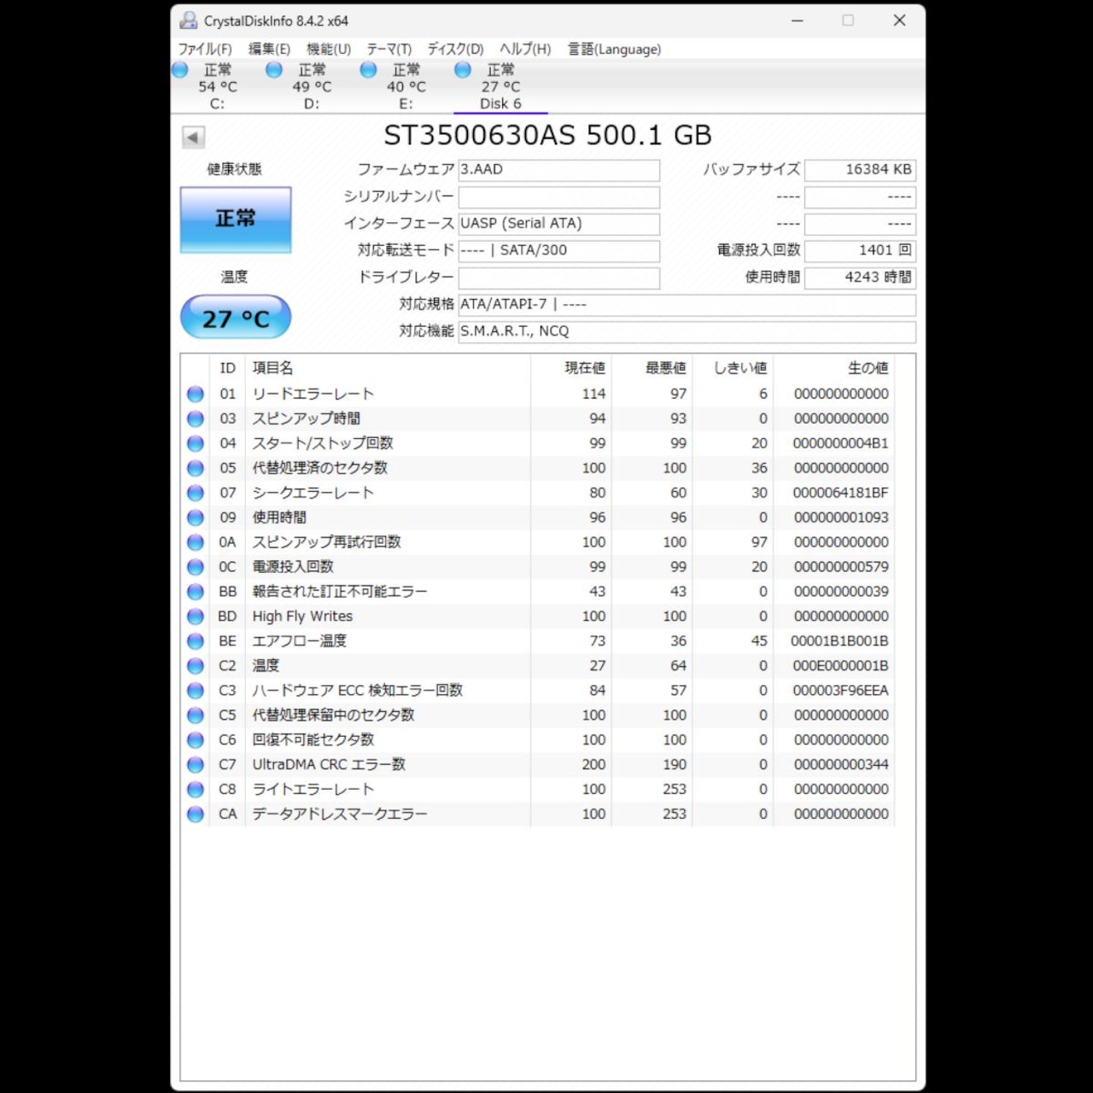Open the ファイル(F) menu
Image resolution: width=1093 pixels, height=1093 pixels.
point(205,50)
